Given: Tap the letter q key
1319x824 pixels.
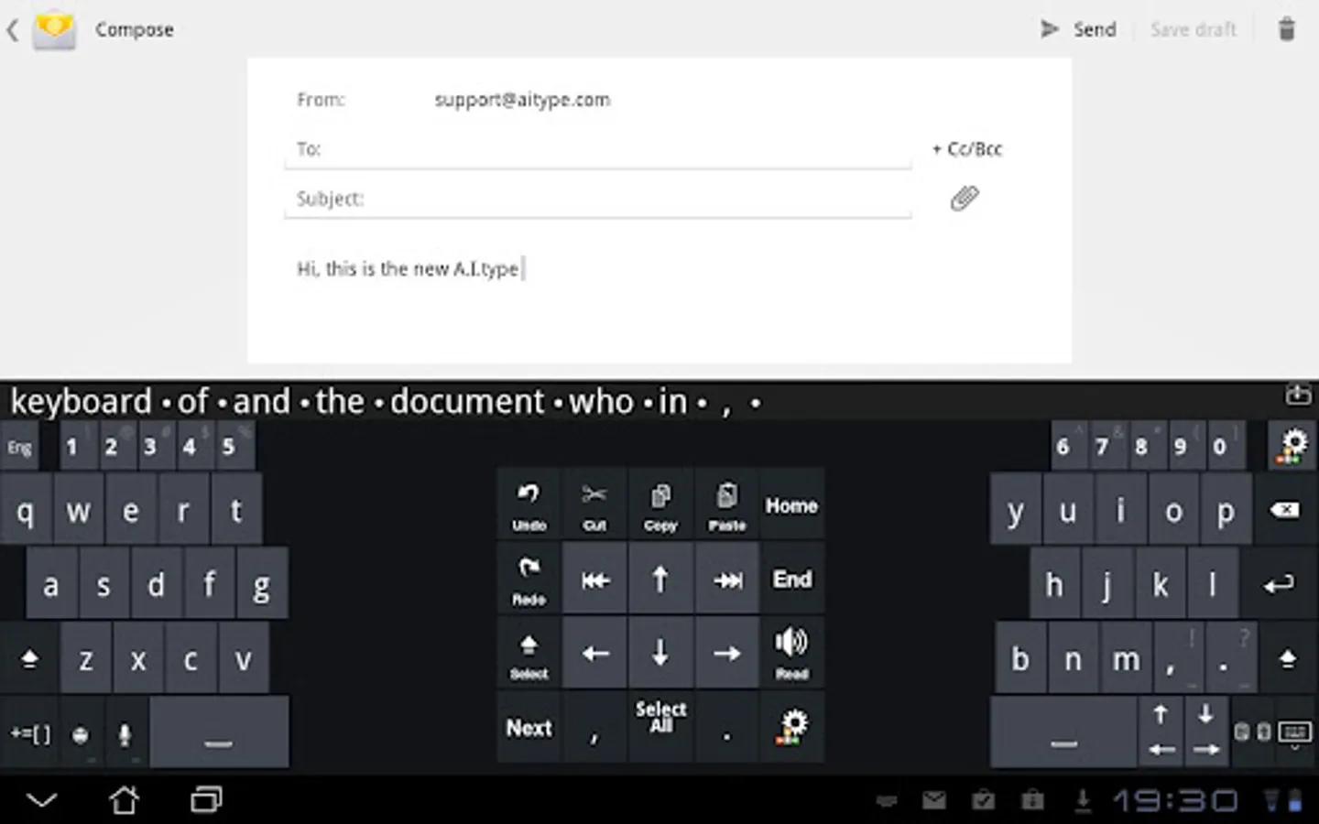Looking at the screenshot, I should 26,510.
